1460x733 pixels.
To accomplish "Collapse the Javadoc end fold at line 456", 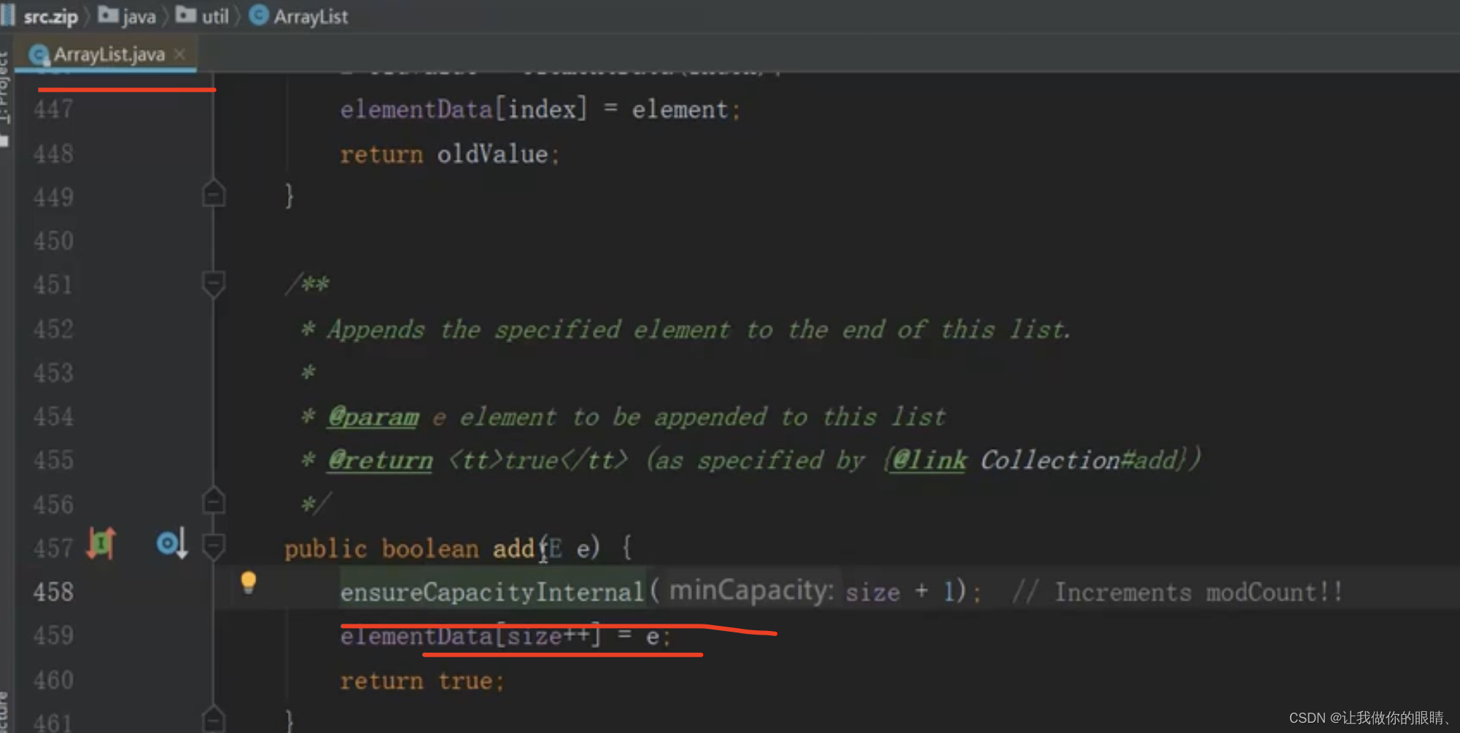I will (x=214, y=501).
